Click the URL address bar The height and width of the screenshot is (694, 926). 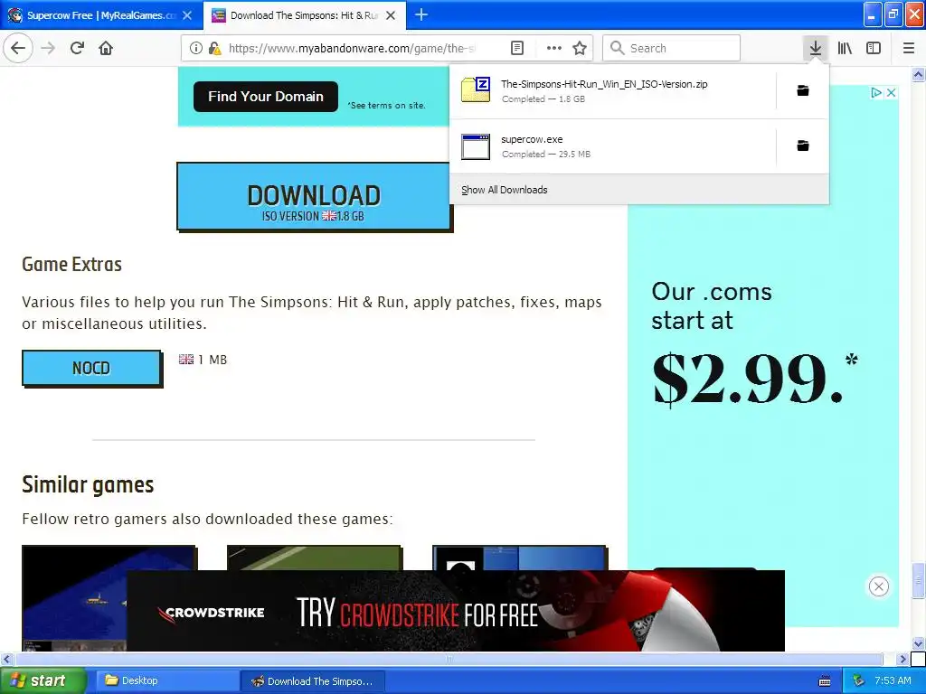point(352,48)
